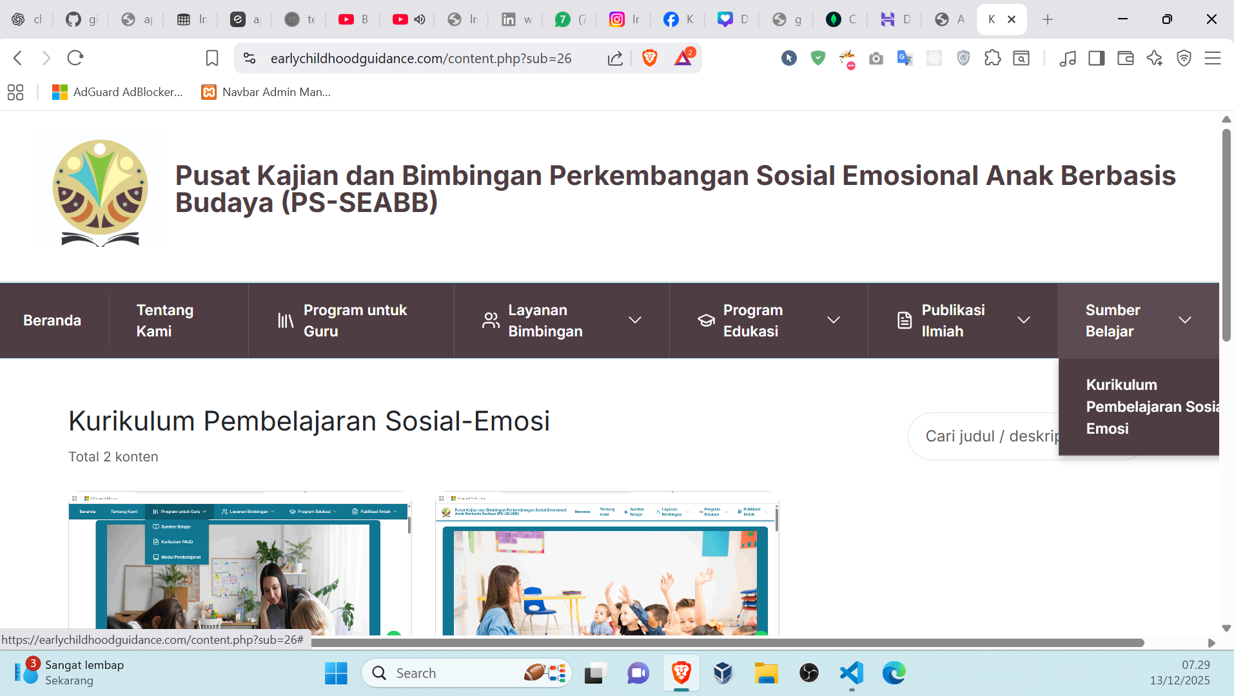1234x696 pixels.
Task: Click the Brave Shields lion icon
Action: (x=649, y=58)
